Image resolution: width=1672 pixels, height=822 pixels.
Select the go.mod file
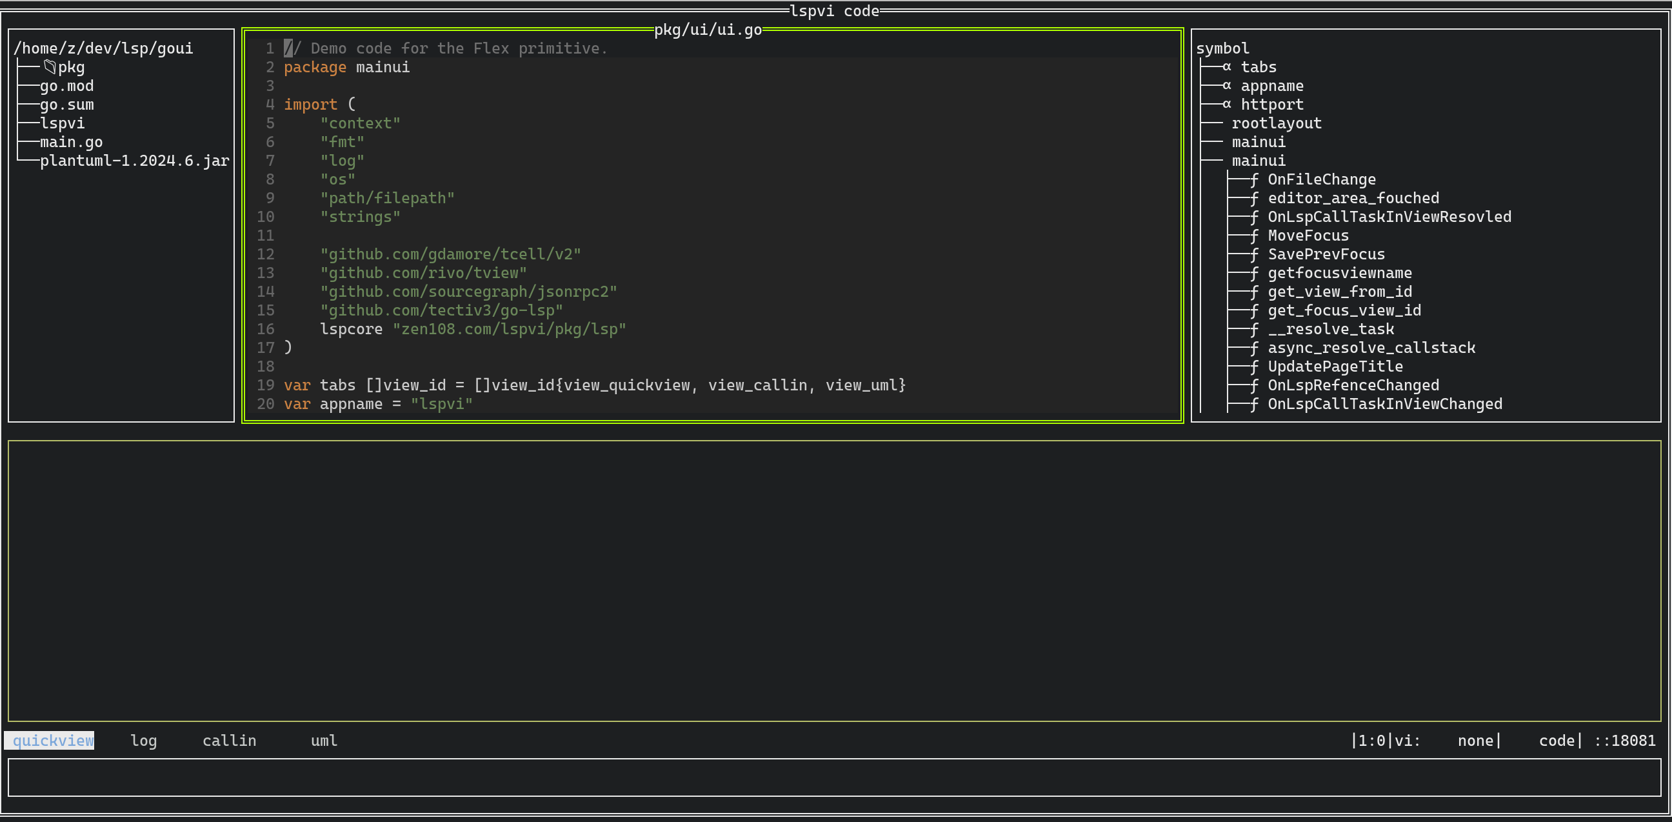[67, 86]
